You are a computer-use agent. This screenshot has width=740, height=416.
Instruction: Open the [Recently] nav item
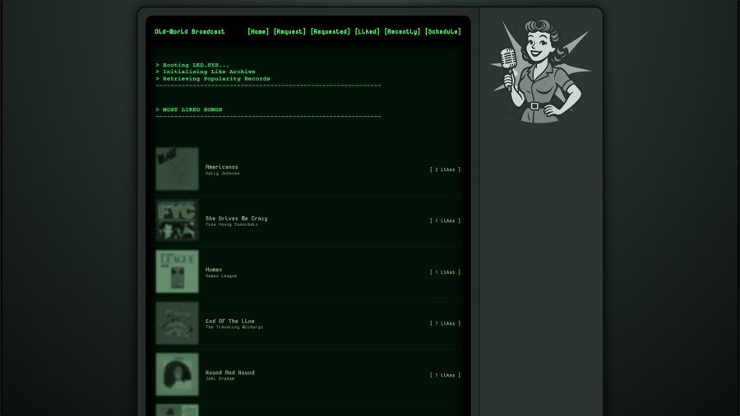(x=402, y=31)
